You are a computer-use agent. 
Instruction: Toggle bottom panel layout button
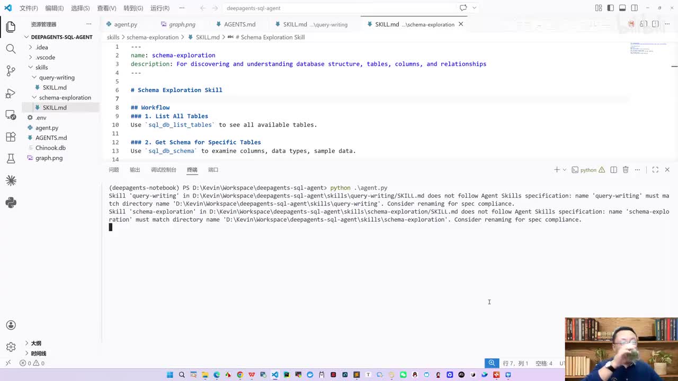click(622, 8)
